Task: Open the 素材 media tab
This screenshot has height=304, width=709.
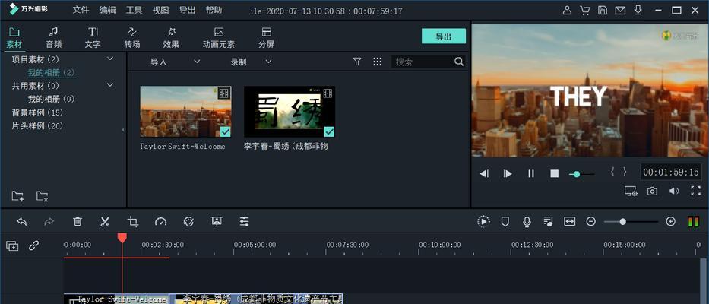Action: 14,37
